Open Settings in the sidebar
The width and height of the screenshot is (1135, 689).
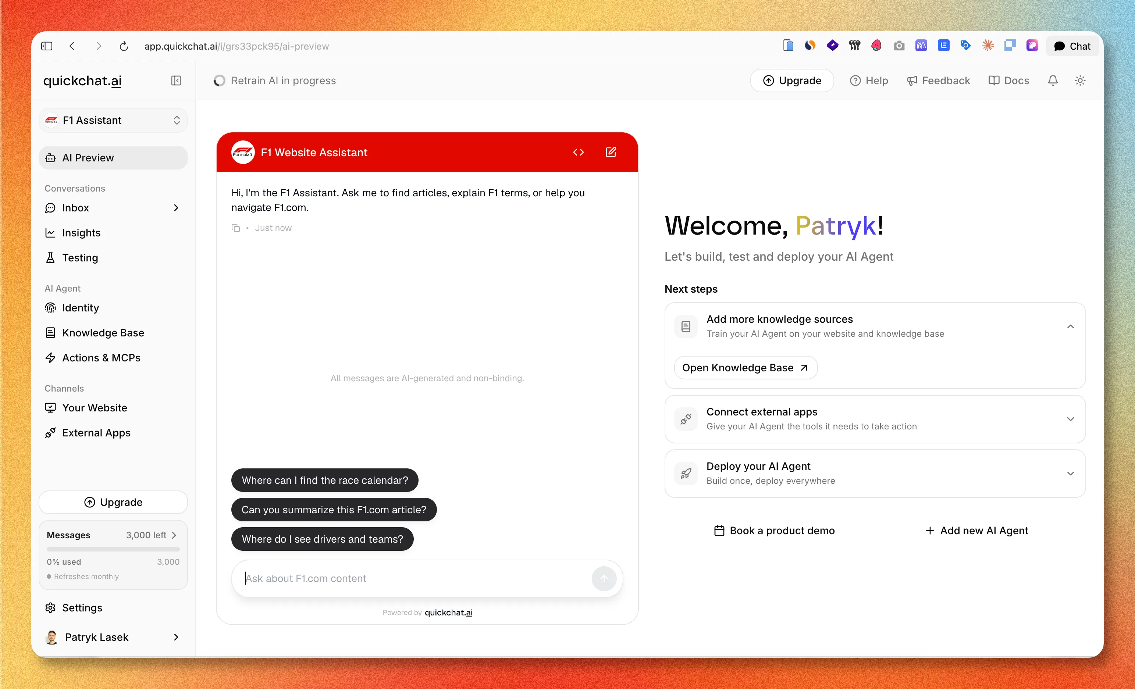(113, 607)
